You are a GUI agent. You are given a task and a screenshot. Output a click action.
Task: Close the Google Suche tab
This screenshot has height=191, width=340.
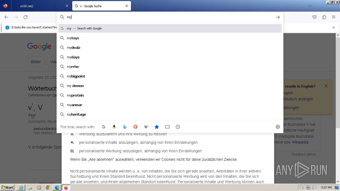tap(127, 6)
